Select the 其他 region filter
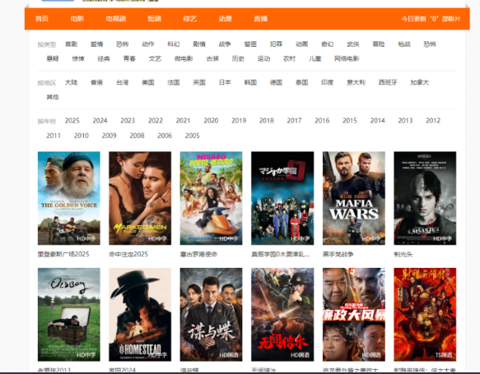The width and height of the screenshot is (480, 374). pyautogui.click(x=53, y=97)
